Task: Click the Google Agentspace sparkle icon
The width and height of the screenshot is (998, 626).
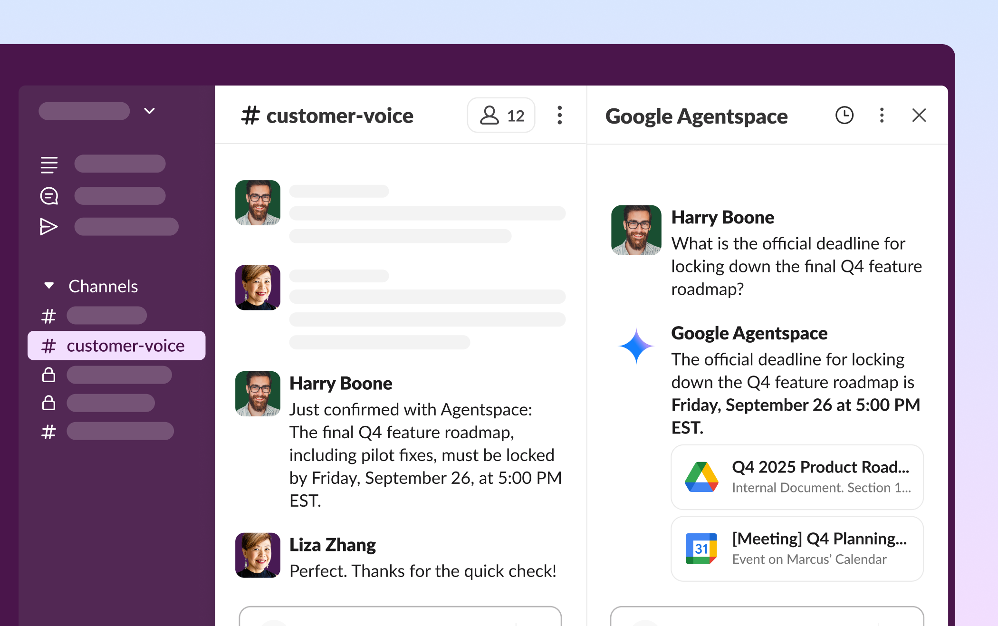Action: point(636,346)
